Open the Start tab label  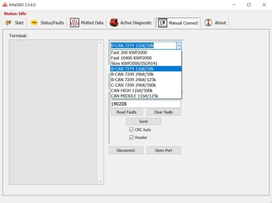coord(19,23)
